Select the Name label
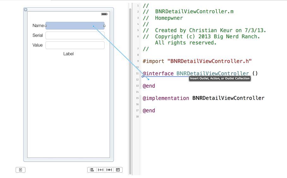Image resolution: width=287 pixels, height=178 pixels. [38, 26]
